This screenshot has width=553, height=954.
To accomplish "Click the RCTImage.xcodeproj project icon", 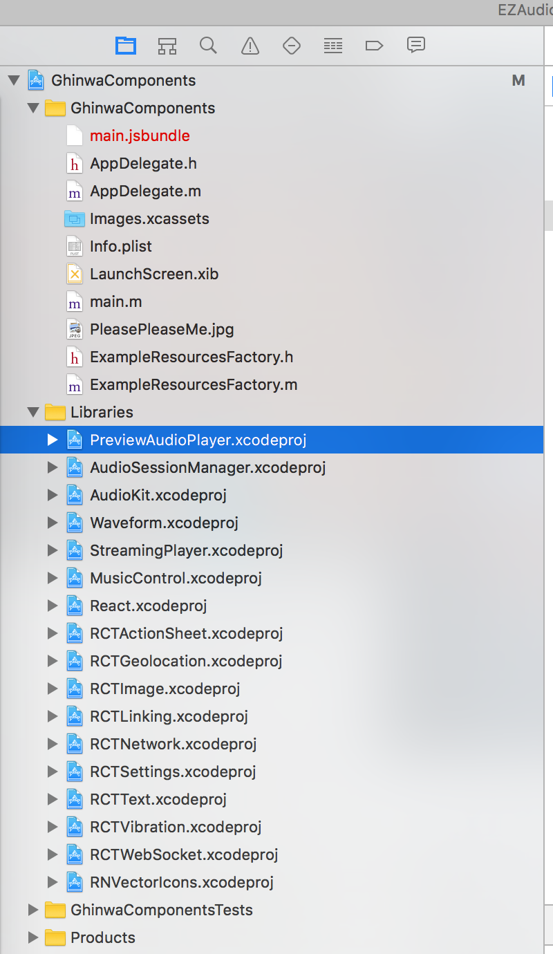I will 75,689.
